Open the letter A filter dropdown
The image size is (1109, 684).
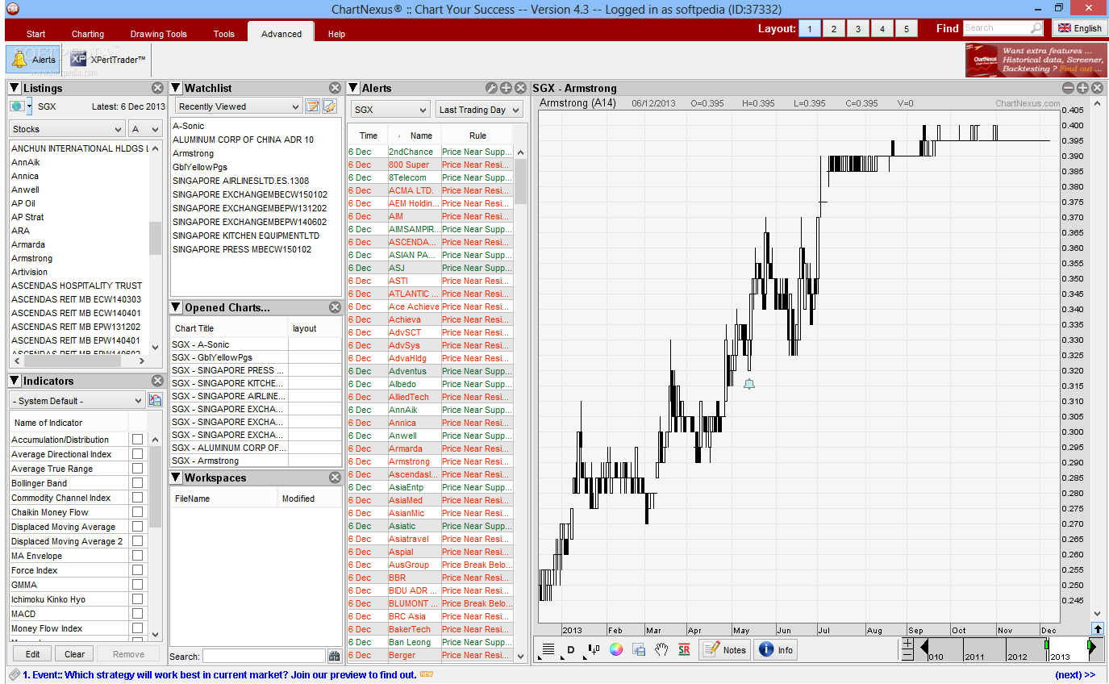145,129
